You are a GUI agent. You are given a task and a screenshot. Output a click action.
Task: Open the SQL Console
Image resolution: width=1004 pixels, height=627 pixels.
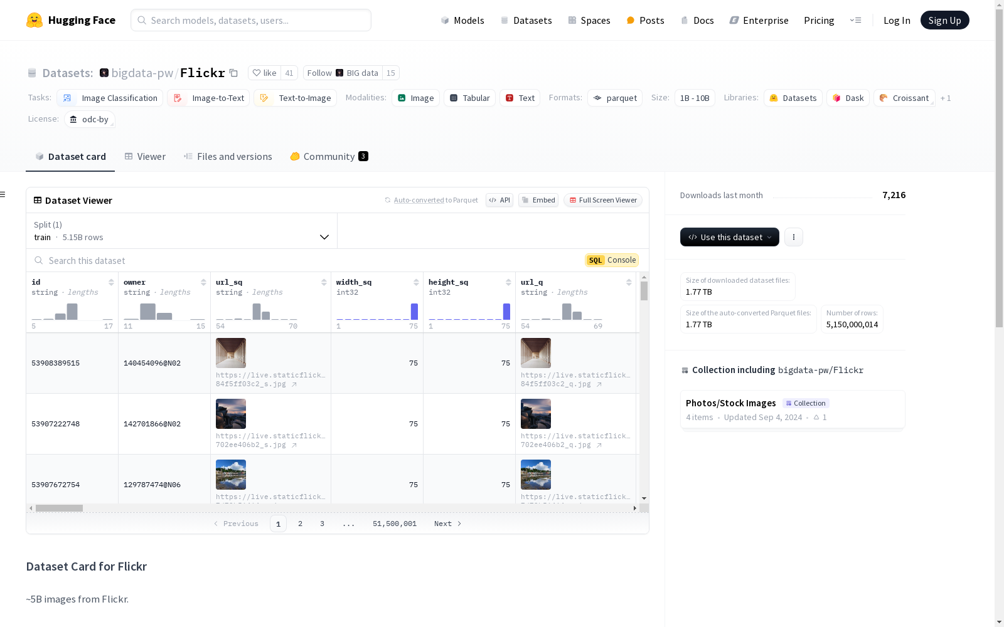point(612,260)
